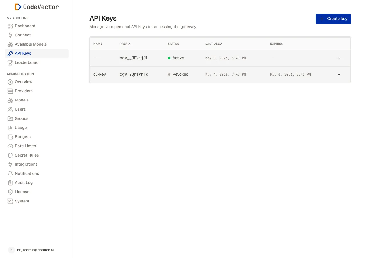Click last used May 4, 2026, 7:43 PM
Viewport: 367px width, 258px height.
click(226, 75)
